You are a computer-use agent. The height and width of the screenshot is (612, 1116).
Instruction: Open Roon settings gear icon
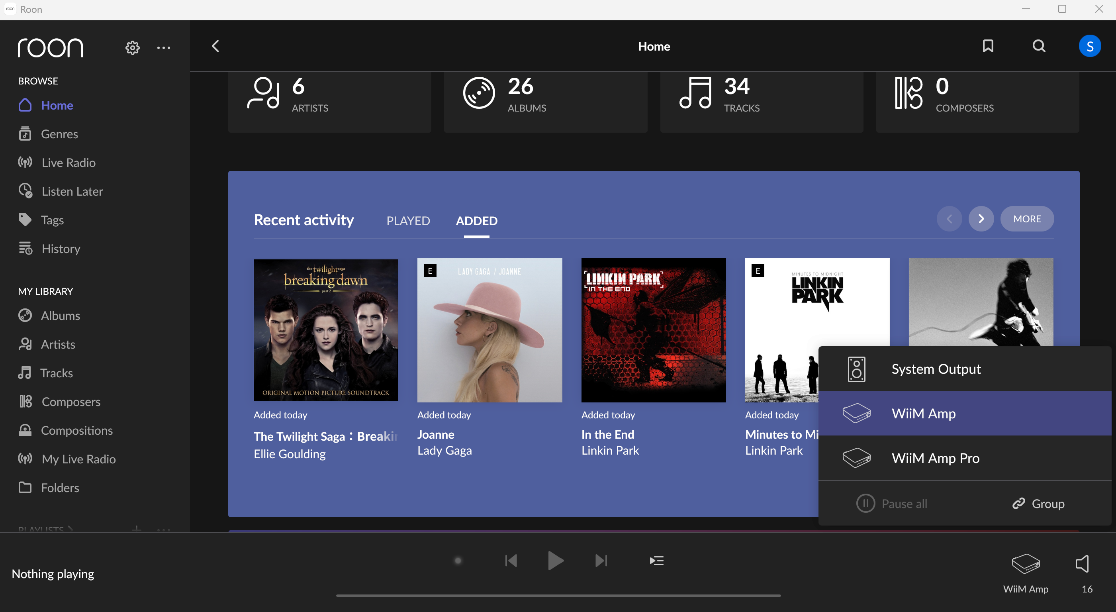coord(133,48)
